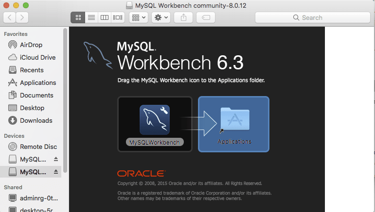The width and height of the screenshot is (375, 212).
Task: Eject the highlighted MySQL volume
Action: [x=56, y=172]
